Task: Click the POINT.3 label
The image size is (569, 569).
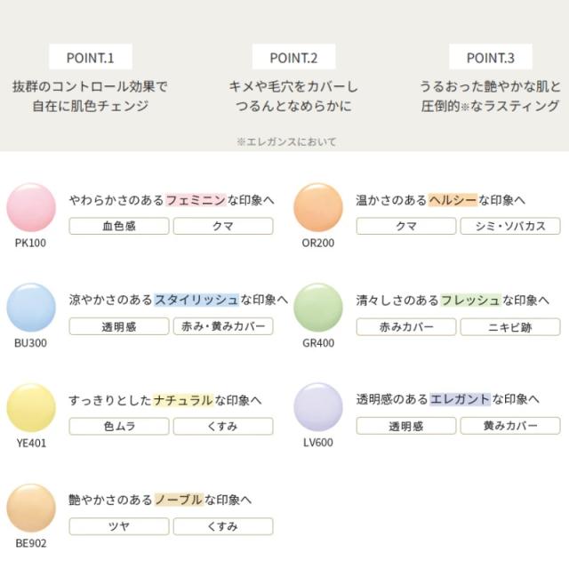Action: click(491, 57)
